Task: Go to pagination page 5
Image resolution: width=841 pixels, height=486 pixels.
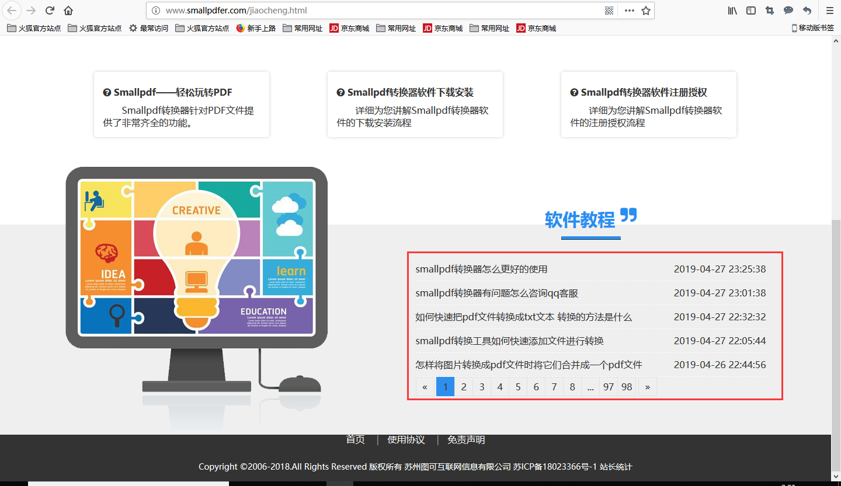Action: coord(518,387)
